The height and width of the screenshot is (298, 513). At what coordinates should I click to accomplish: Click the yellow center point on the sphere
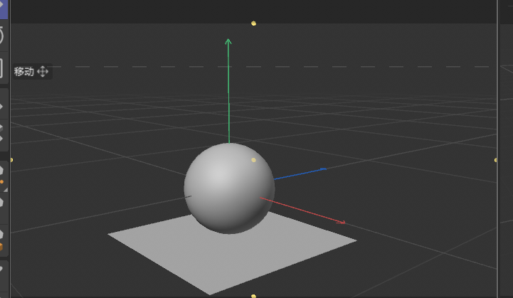coord(253,161)
